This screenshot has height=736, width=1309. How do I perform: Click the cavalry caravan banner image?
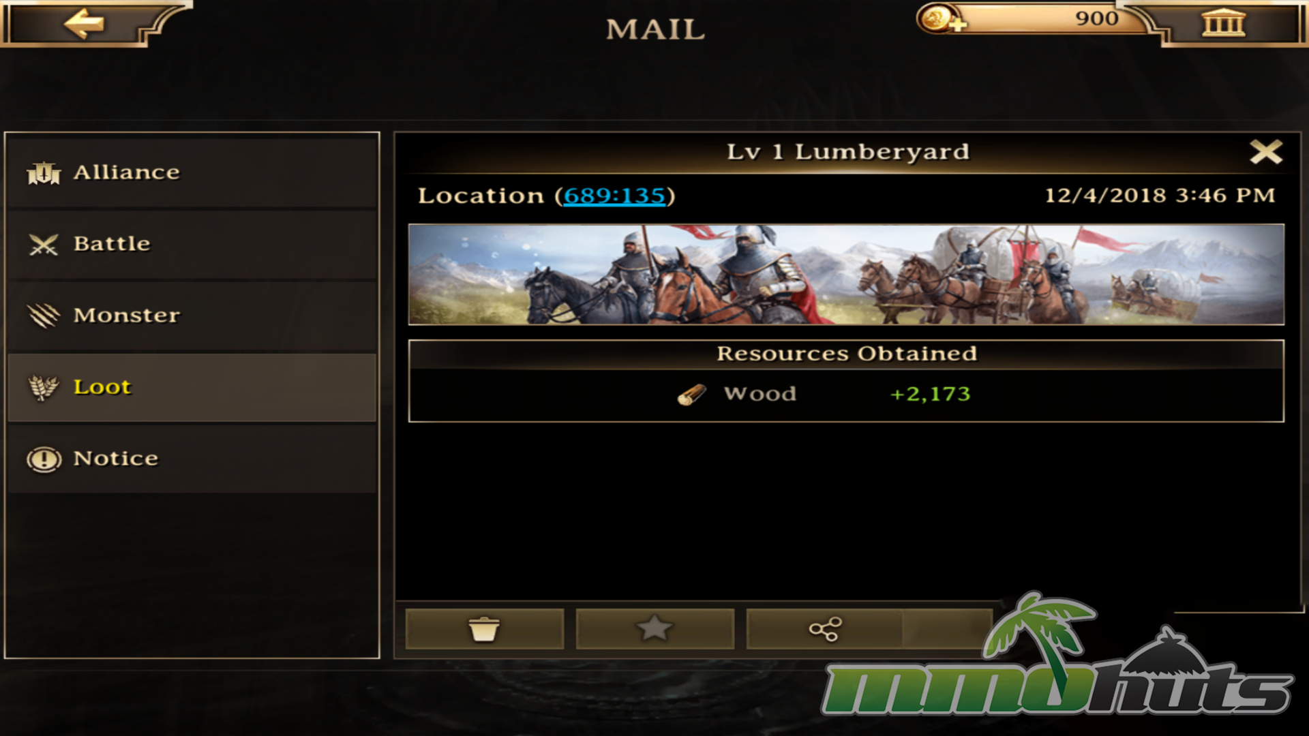click(x=846, y=274)
